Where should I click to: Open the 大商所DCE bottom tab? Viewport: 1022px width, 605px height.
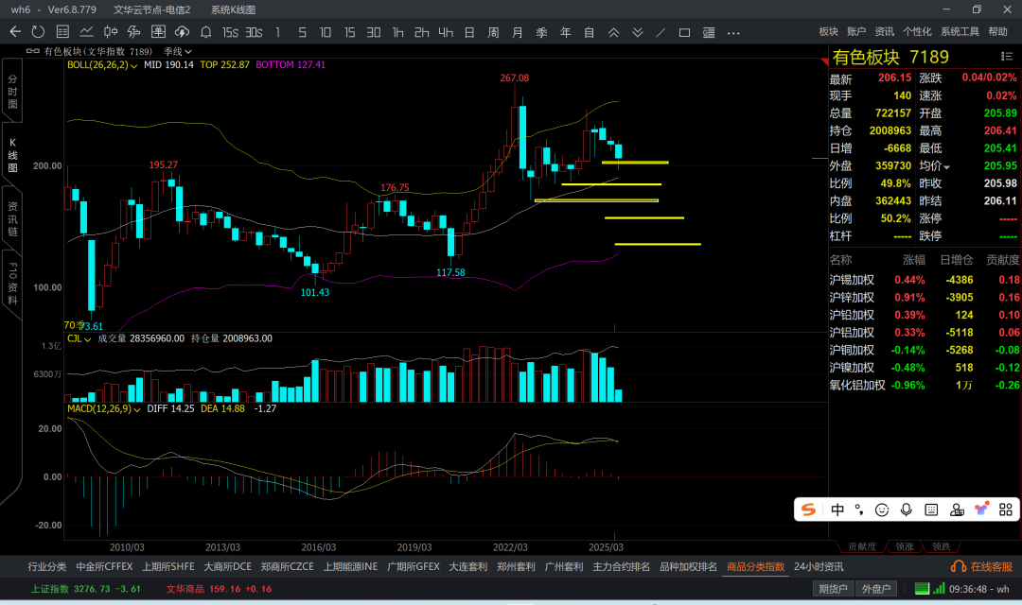(227, 566)
